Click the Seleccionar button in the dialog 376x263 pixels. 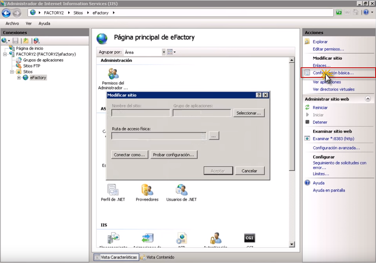249,113
